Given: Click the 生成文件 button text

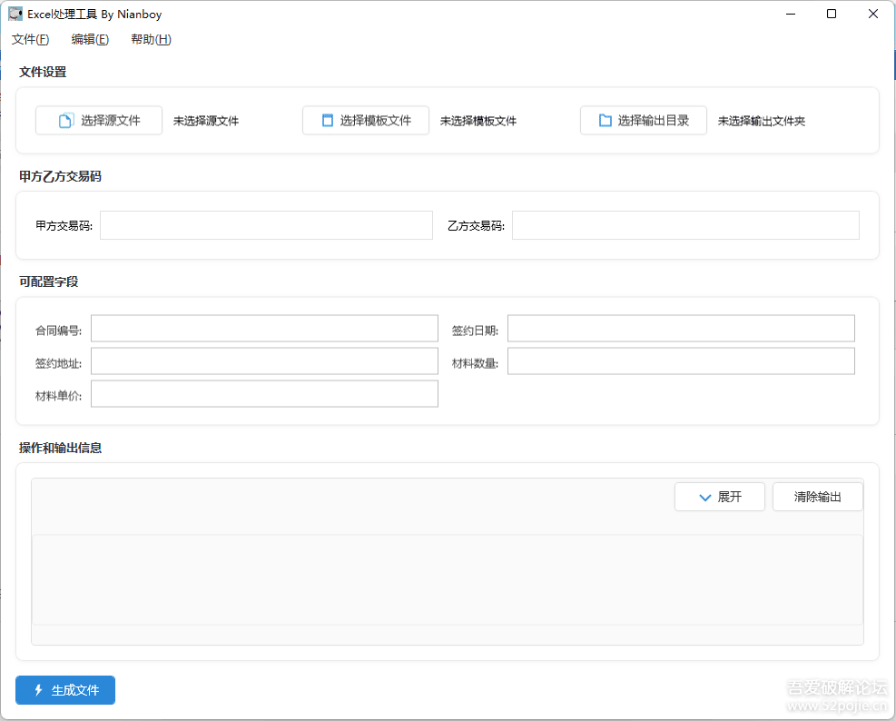Looking at the screenshot, I should pyautogui.click(x=75, y=690).
